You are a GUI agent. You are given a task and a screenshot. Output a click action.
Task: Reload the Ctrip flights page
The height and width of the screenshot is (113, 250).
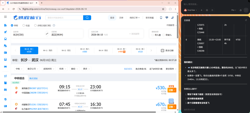(x=14, y=9)
